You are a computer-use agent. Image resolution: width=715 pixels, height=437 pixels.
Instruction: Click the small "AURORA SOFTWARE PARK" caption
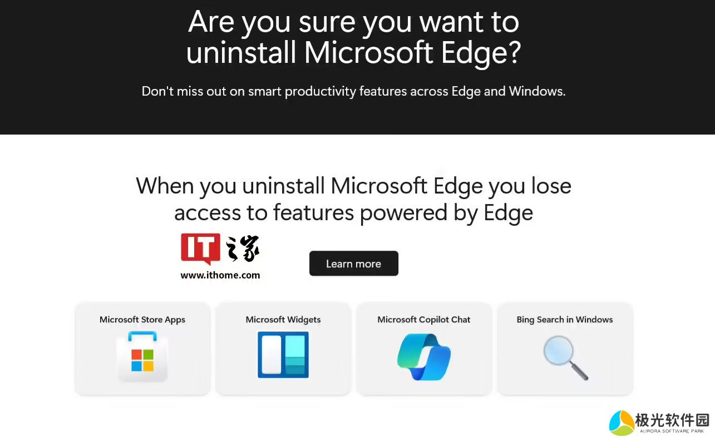(672, 431)
